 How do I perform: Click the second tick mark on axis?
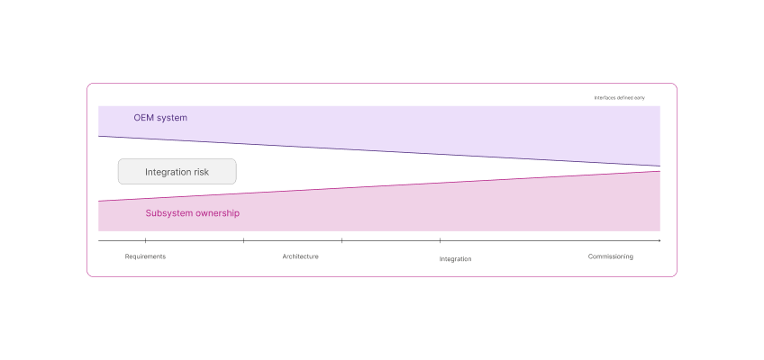[243, 240]
